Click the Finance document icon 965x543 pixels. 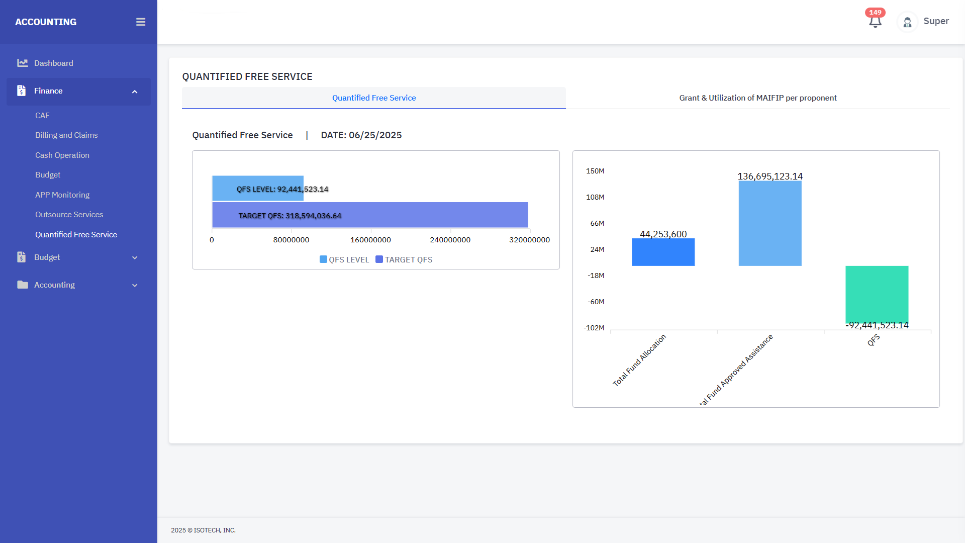point(21,90)
